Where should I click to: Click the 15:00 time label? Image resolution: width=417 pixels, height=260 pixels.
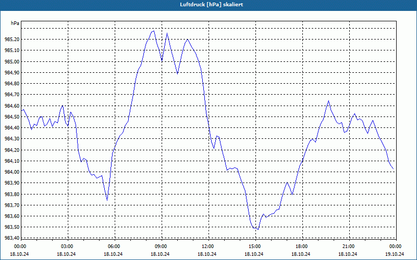255,246
